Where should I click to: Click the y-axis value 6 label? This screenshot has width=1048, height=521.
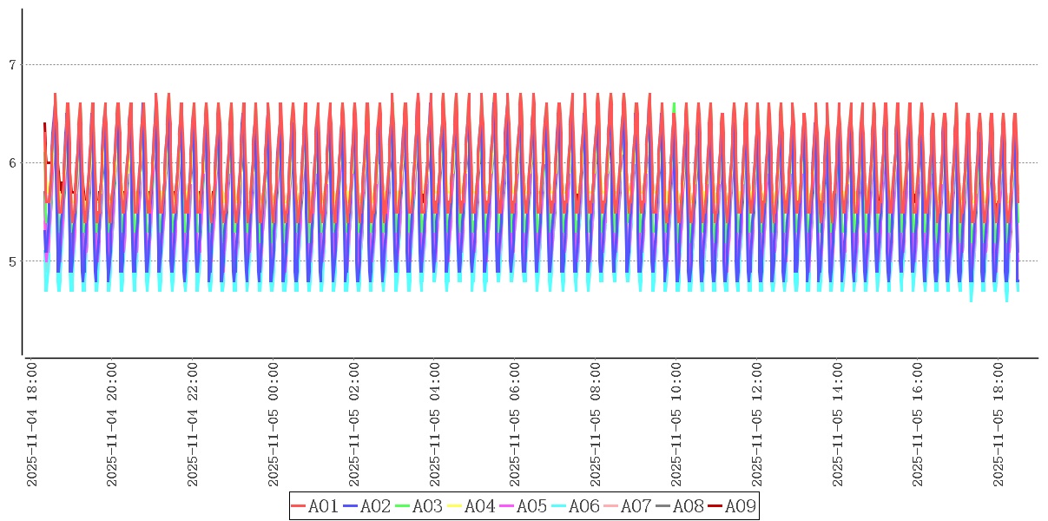(x=11, y=163)
